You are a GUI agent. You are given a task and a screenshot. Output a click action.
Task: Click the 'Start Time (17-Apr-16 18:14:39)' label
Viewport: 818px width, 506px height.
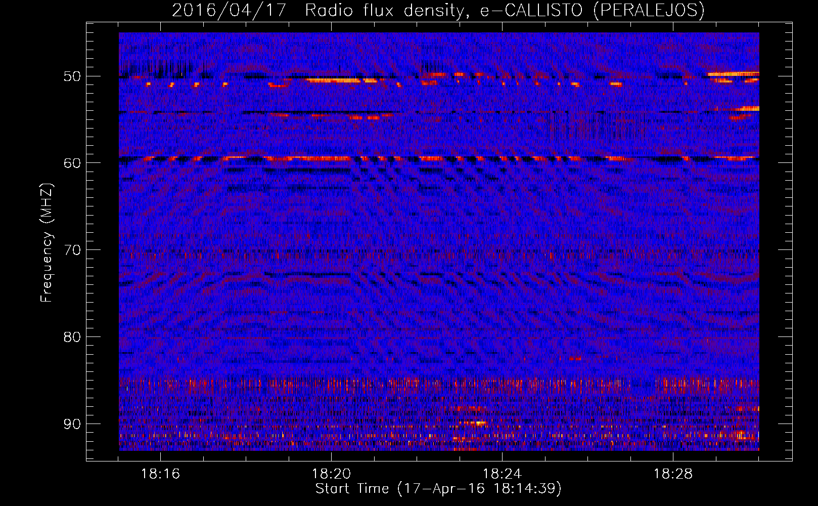click(x=438, y=489)
